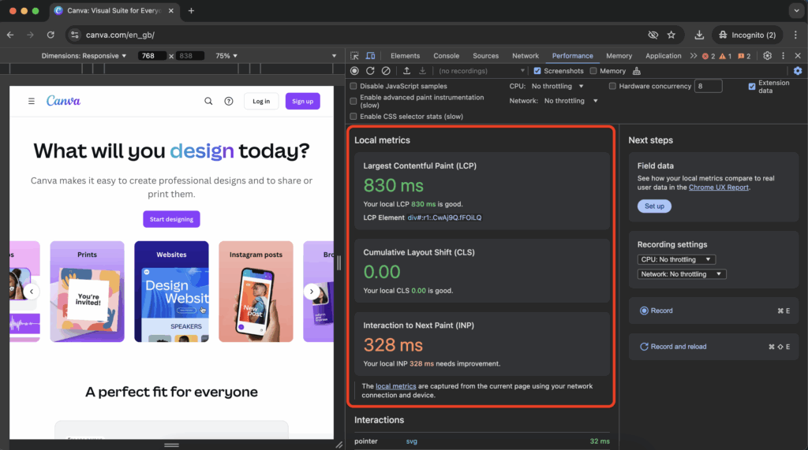Screen dimensions: 808x450
Task: Show more DevTools tabs chevron
Action: point(693,56)
